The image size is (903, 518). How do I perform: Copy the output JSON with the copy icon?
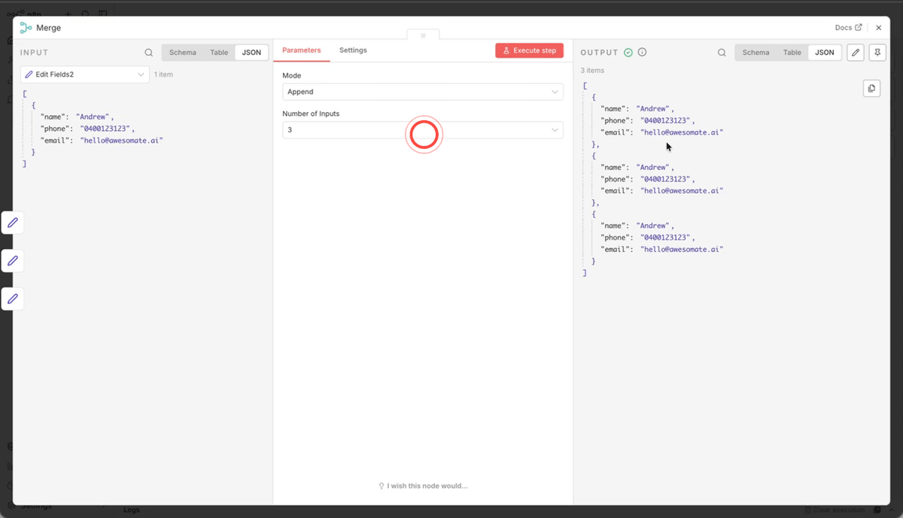coord(871,88)
